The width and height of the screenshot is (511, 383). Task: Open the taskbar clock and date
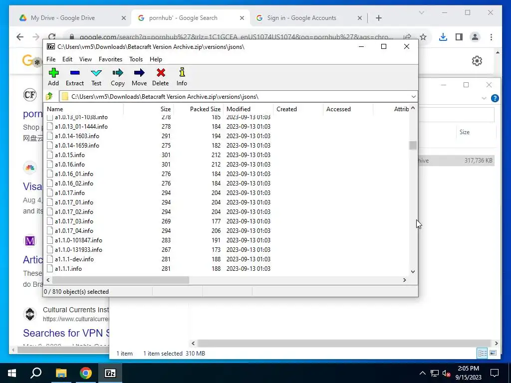coord(468,373)
